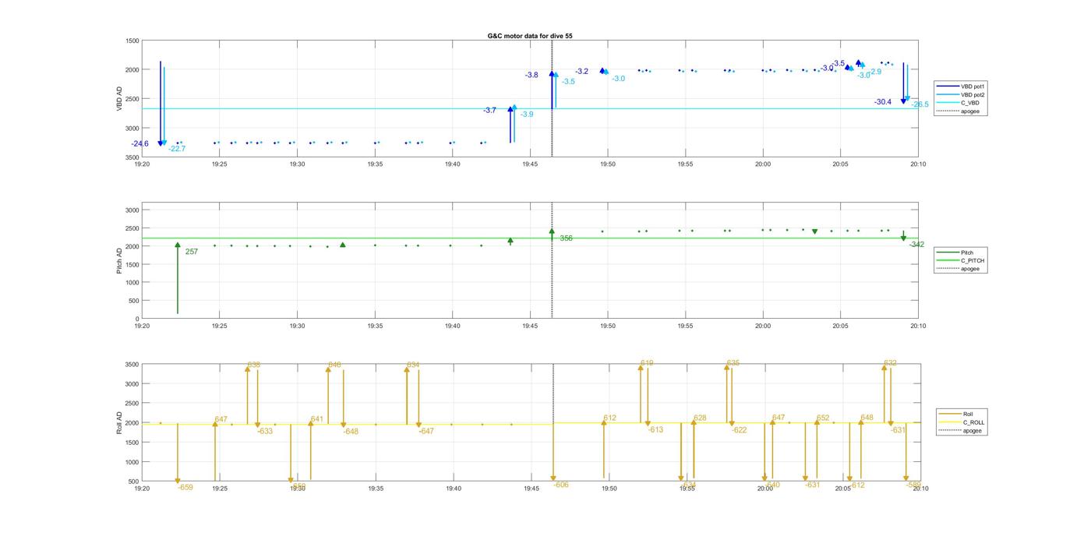Click the 632 data label in Roll plot
The width and height of the screenshot is (1091, 540).
coord(891,363)
